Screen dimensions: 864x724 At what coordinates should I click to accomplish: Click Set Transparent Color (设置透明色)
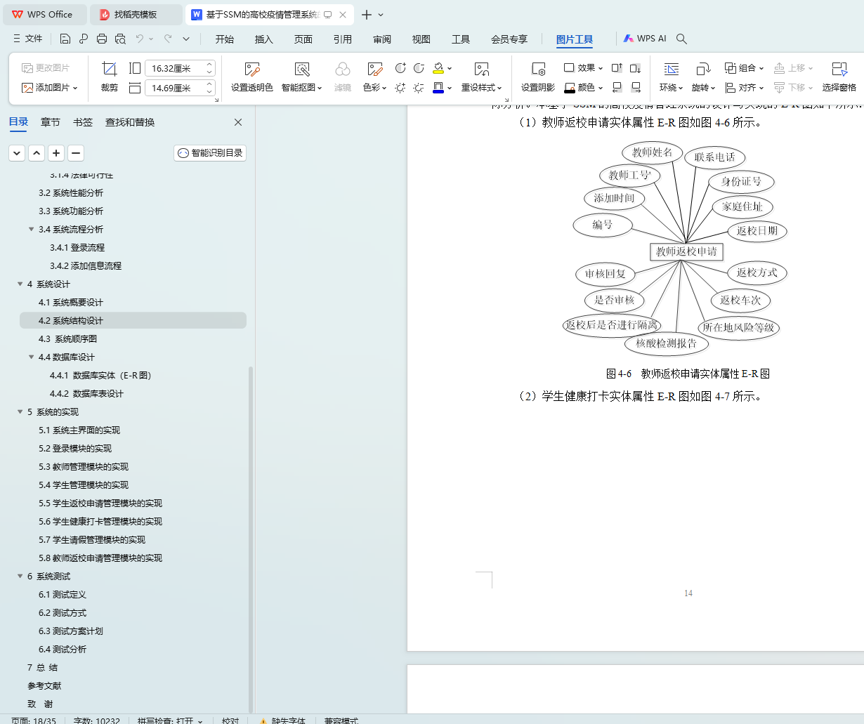(x=252, y=77)
